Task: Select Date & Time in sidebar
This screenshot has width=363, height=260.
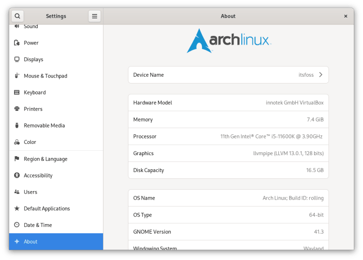Action: point(38,225)
